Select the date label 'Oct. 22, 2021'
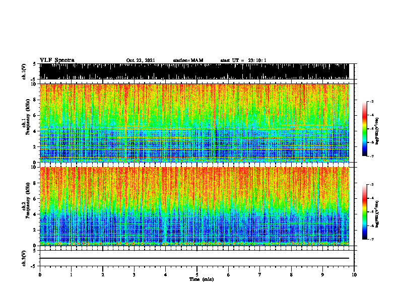This screenshot has height=308, width=399. (141, 60)
